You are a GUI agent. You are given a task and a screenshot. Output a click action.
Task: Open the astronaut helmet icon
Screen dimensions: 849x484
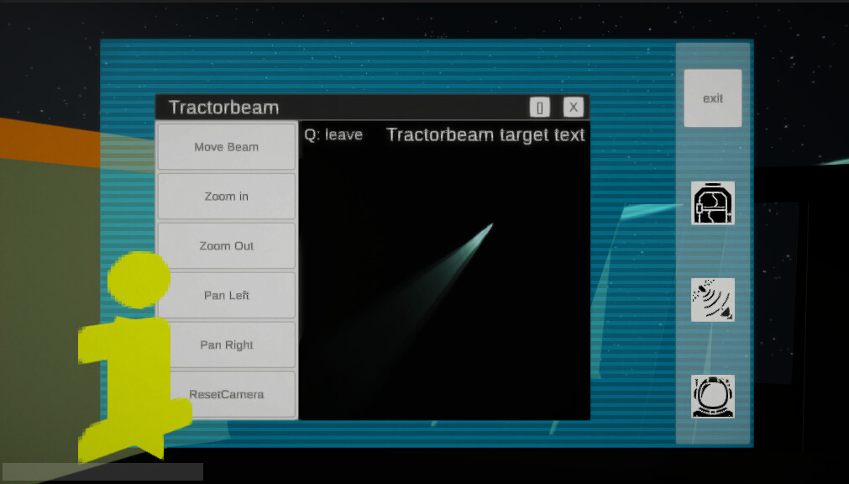(712, 397)
